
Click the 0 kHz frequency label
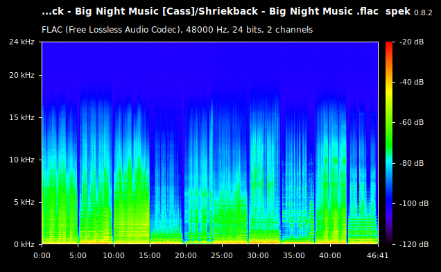coord(24,244)
